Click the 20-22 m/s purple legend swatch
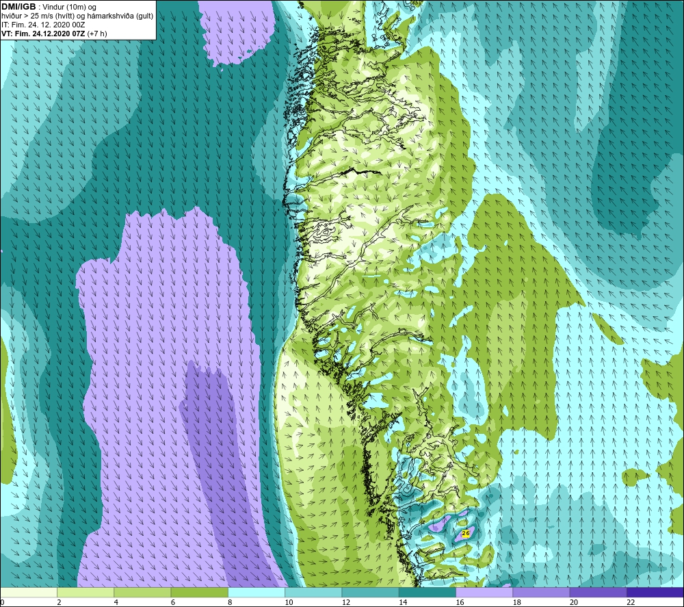This screenshot has height=607, width=684. tap(598, 592)
